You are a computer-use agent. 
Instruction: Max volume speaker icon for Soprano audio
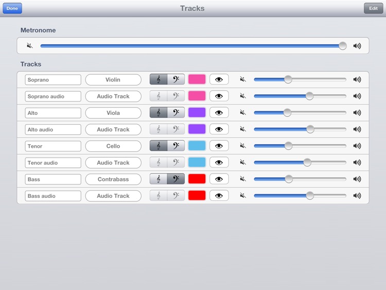(357, 96)
